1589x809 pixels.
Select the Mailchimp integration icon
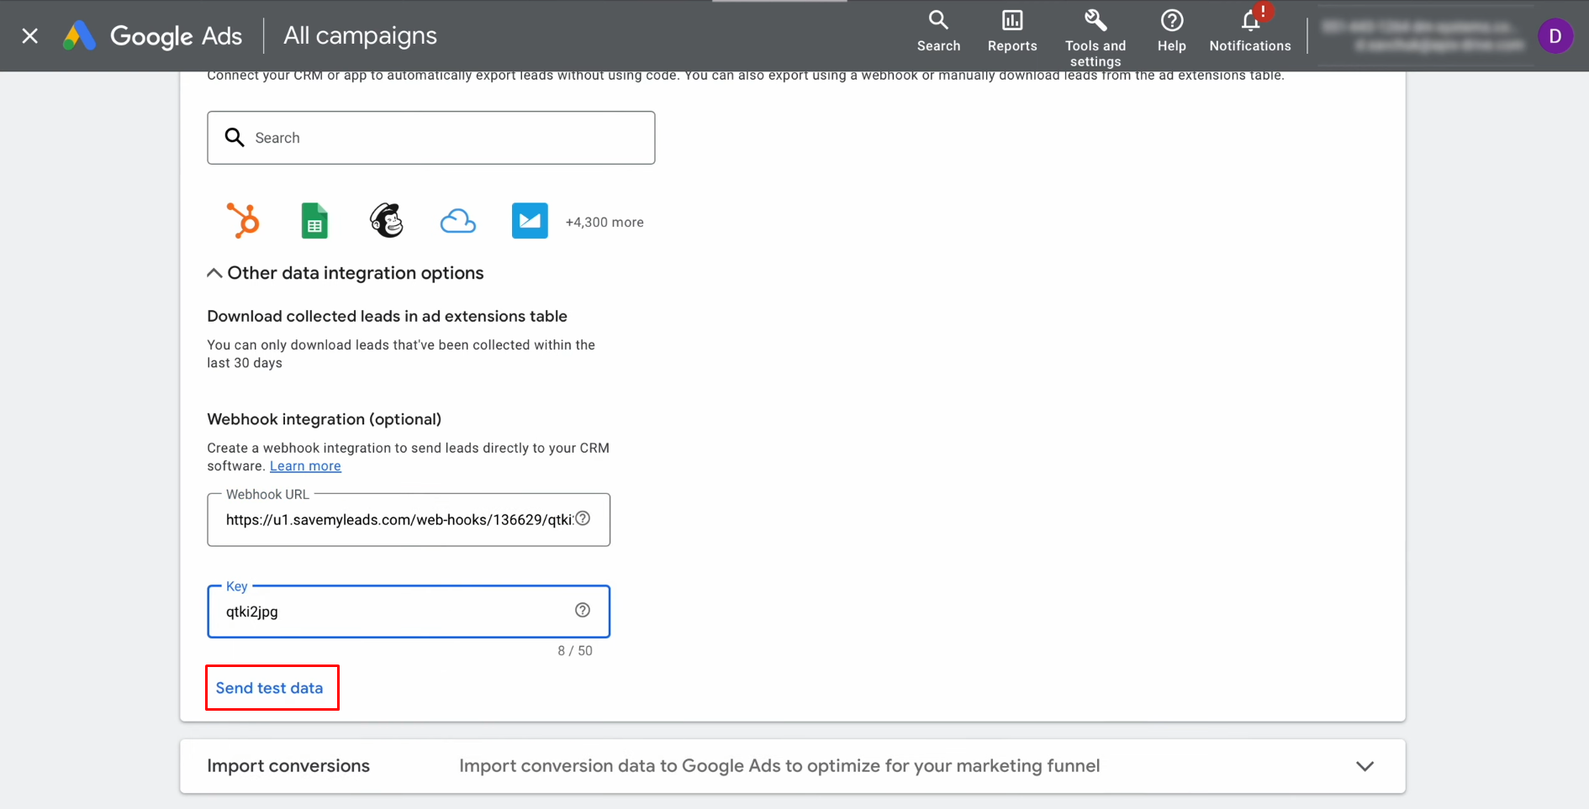pos(387,221)
